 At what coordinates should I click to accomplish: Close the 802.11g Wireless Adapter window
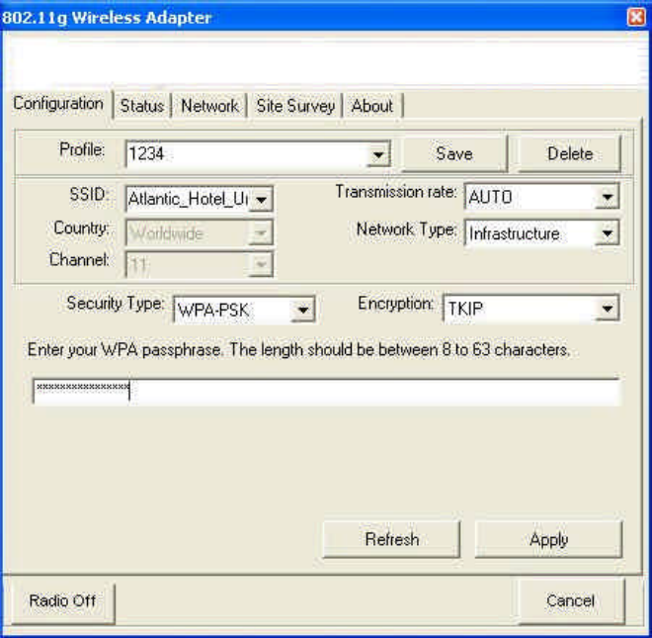pos(636,18)
